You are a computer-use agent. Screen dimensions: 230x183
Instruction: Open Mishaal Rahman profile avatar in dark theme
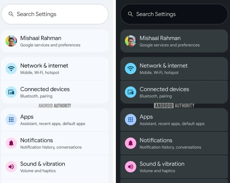(130, 41)
